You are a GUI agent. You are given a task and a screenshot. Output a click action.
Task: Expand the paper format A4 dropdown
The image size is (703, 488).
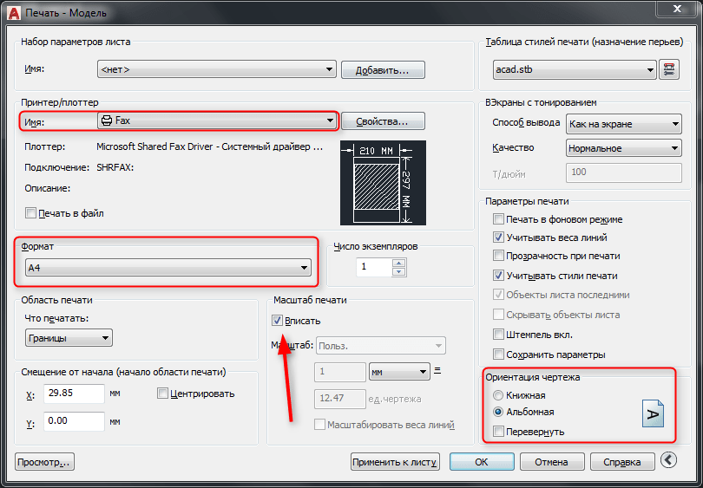point(168,268)
